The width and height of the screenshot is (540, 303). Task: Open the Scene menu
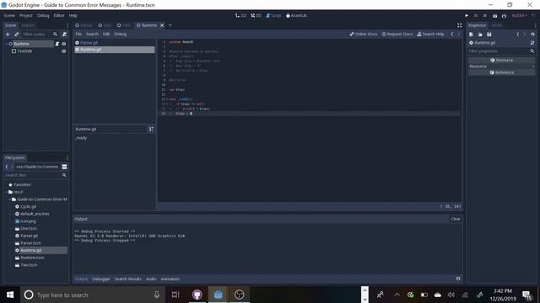9,15
